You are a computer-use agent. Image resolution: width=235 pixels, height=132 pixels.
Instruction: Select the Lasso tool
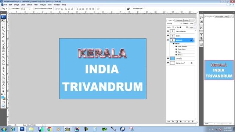(3, 27)
